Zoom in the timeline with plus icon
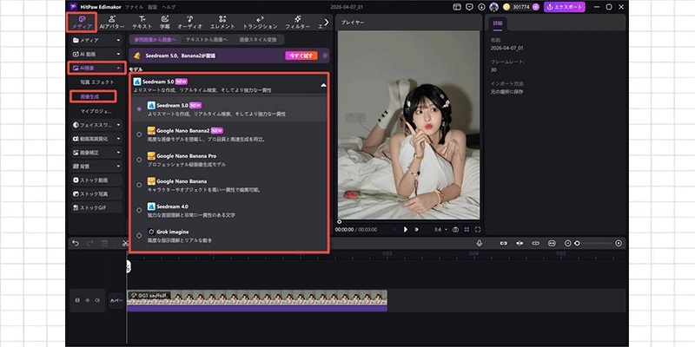The width and height of the screenshot is (695, 347). 619,243
